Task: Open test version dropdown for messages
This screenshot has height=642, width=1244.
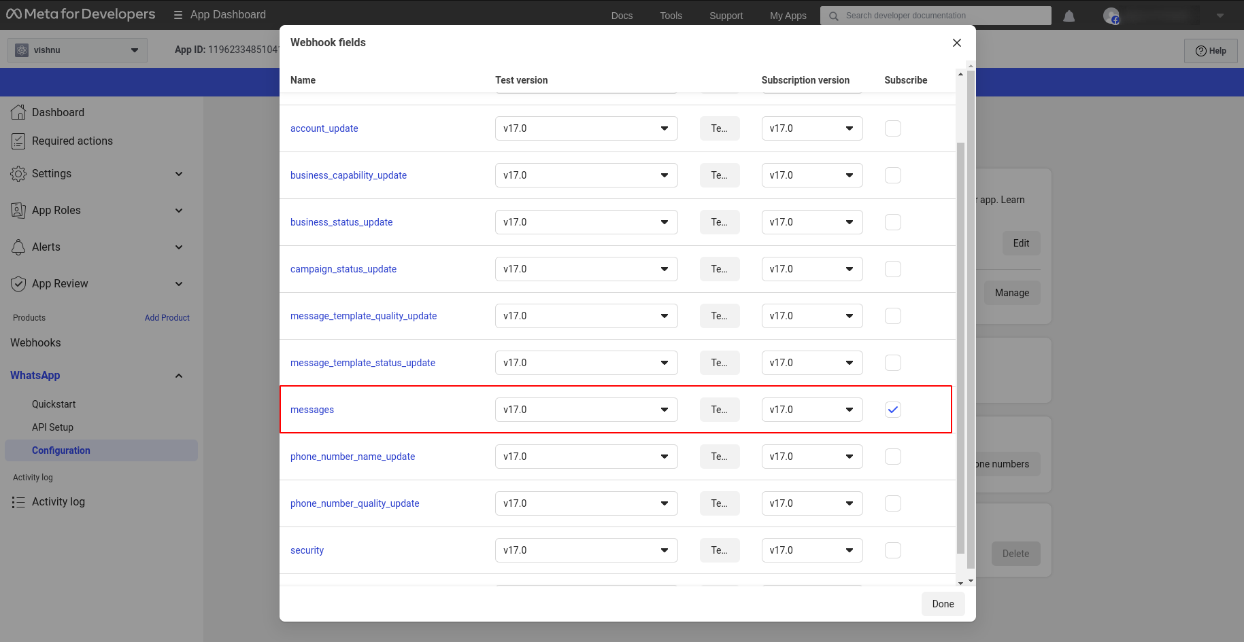Action: click(586, 410)
